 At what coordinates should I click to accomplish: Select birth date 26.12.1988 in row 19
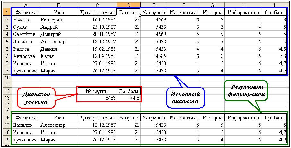click(97, 140)
